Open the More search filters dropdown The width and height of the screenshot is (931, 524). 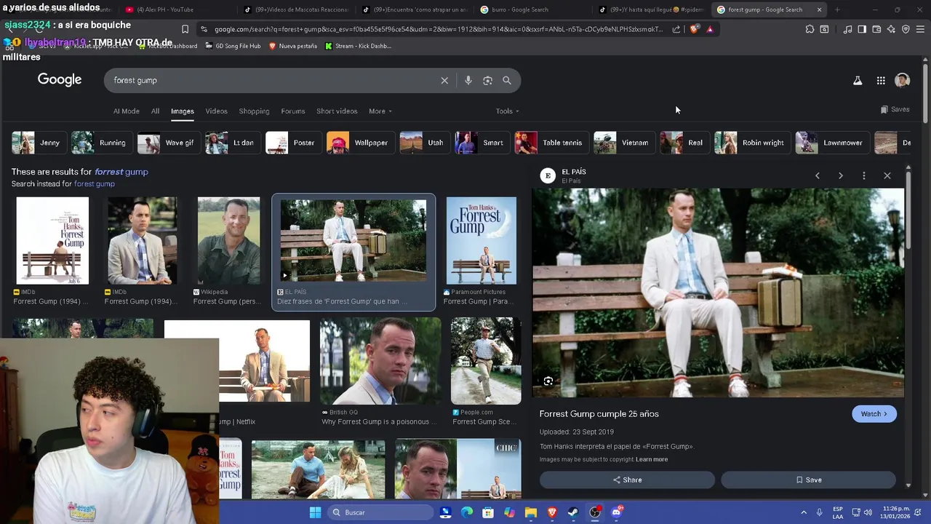(380, 111)
